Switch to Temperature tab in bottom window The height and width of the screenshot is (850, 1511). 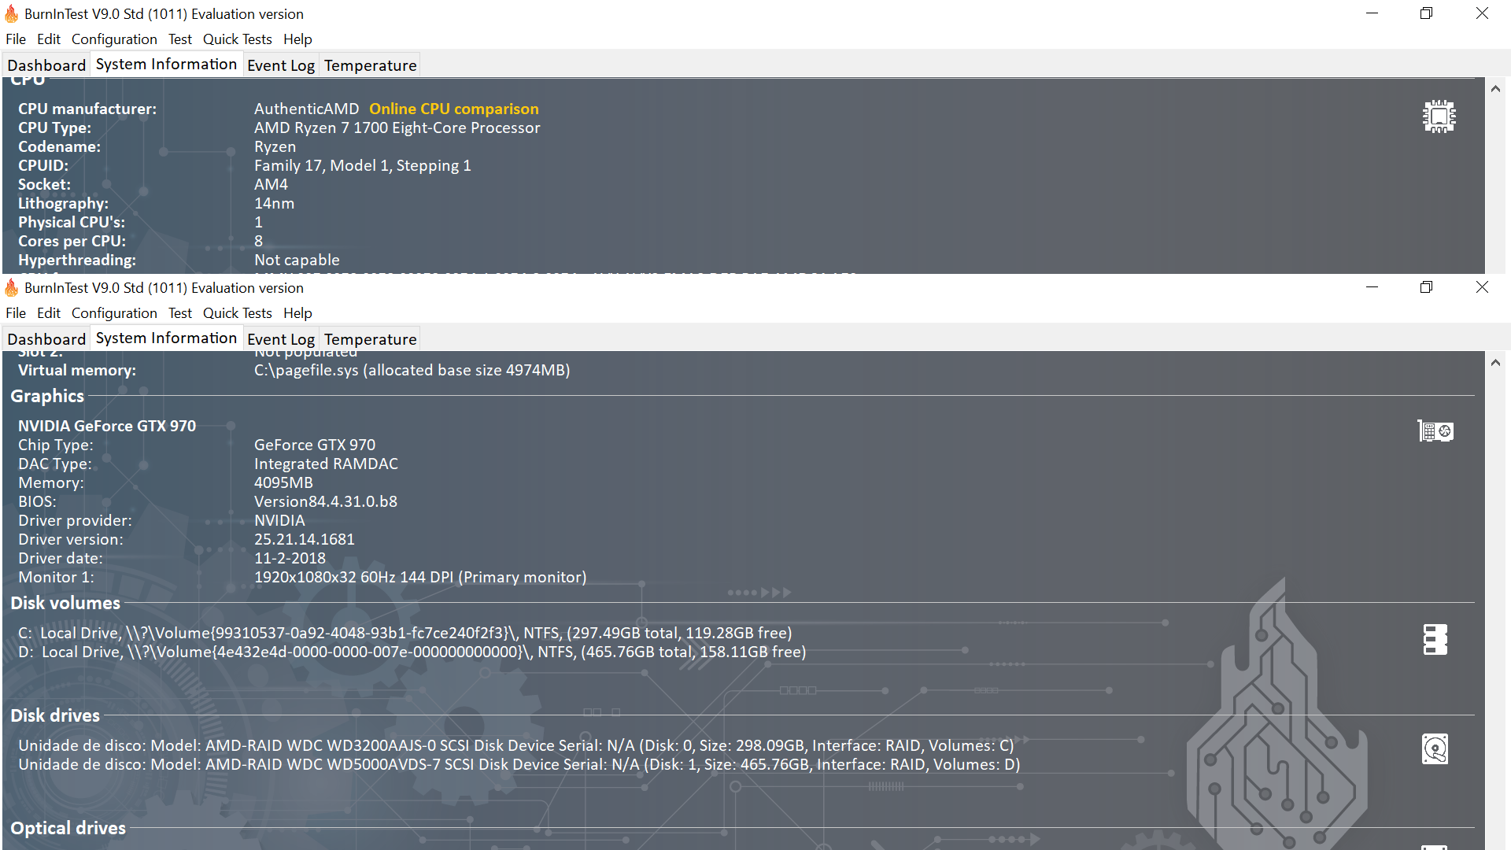[x=370, y=339]
